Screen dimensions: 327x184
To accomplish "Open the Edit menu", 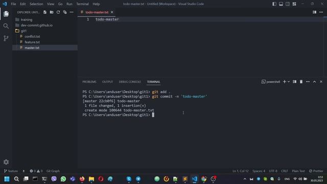I will tap(22, 4).
